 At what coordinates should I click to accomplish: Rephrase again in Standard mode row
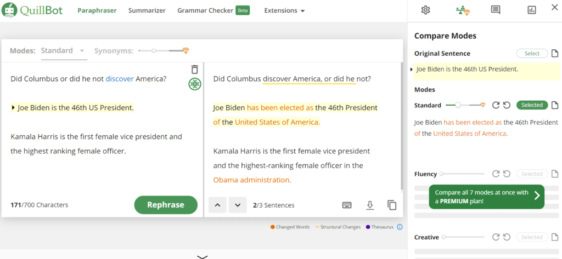pos(496,105)
